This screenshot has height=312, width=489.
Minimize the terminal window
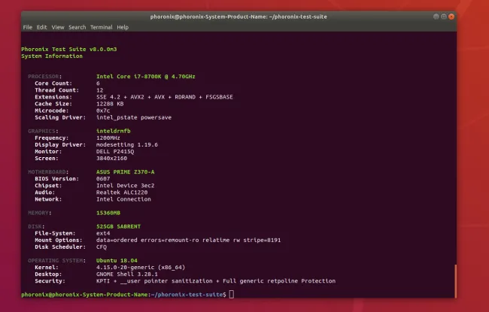[x=436, y=17]
